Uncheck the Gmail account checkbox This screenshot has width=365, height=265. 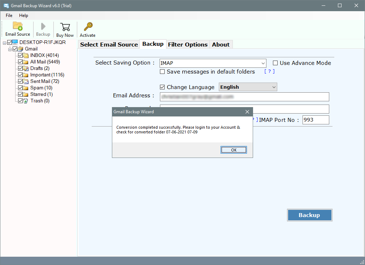(15, 49)
